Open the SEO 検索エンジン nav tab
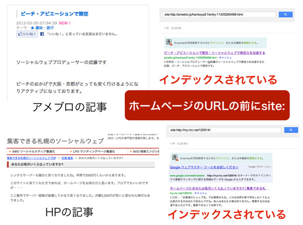The height and width of the screenshot is (225, 303). tap(144, 152)
